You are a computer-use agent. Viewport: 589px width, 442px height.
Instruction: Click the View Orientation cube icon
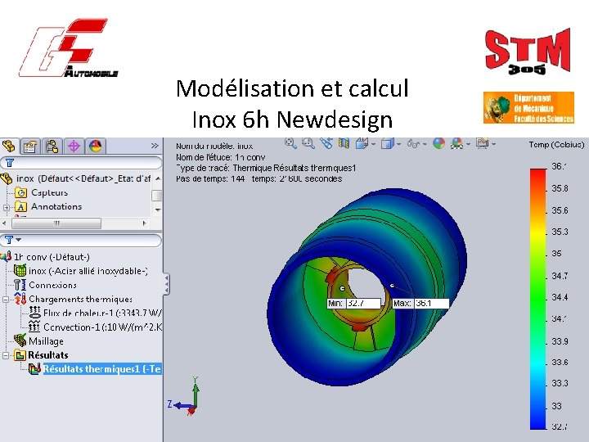click(x=362, y=143)
